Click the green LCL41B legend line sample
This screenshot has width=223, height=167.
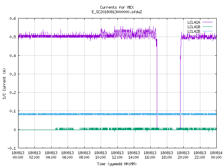click(x=208, y=26)
